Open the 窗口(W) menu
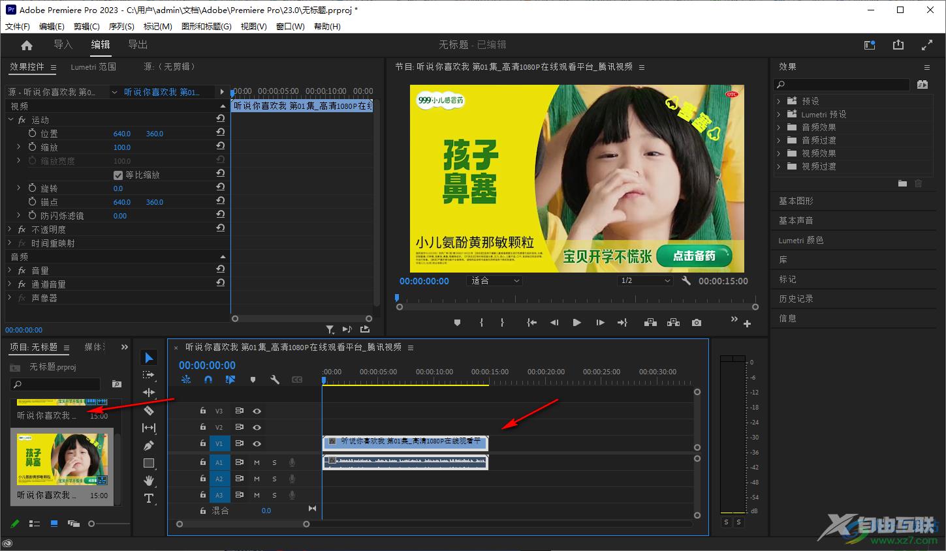 click(291, 27)
